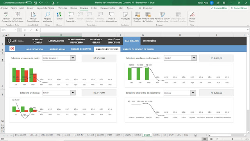Click the Comentários button
The height and width of the screenshot is (141, 250).
[x=239, y=8]
